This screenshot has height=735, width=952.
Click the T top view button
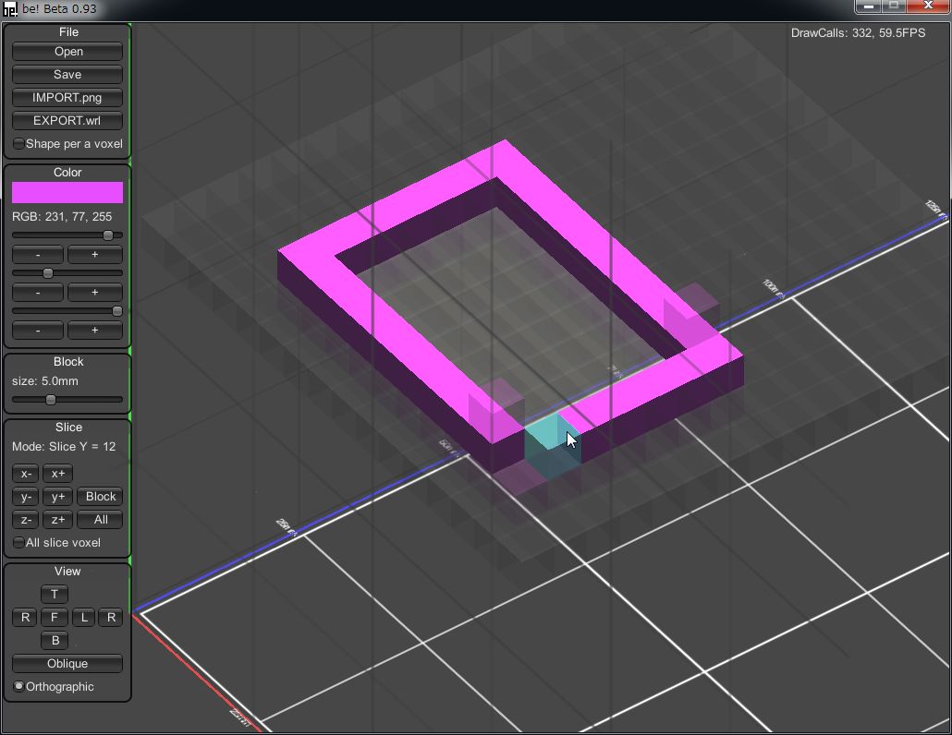(x=55, y=594)
